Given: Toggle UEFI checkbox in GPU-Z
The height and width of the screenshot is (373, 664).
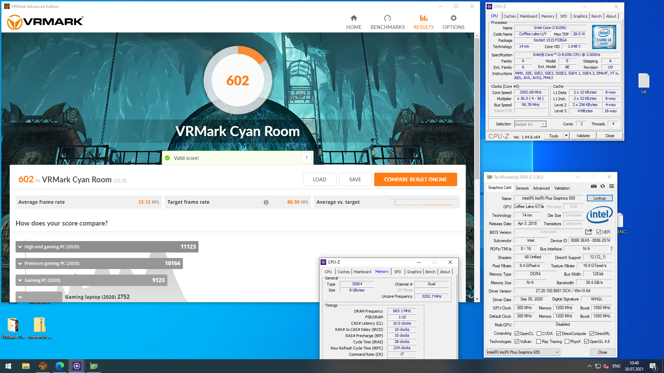Looking at the screenshot, I should click(599, 232).
